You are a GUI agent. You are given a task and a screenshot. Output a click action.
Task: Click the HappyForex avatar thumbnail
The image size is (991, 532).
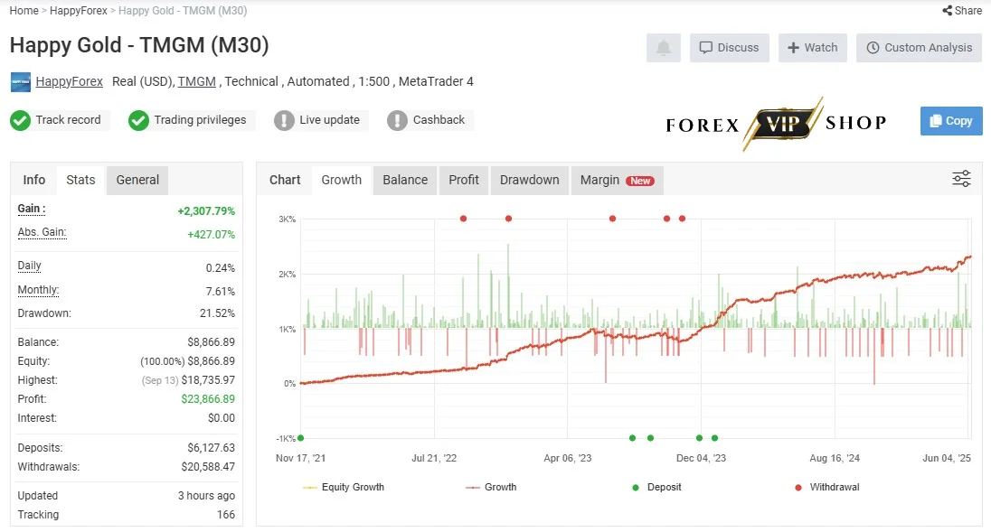(x=21, y=82)
